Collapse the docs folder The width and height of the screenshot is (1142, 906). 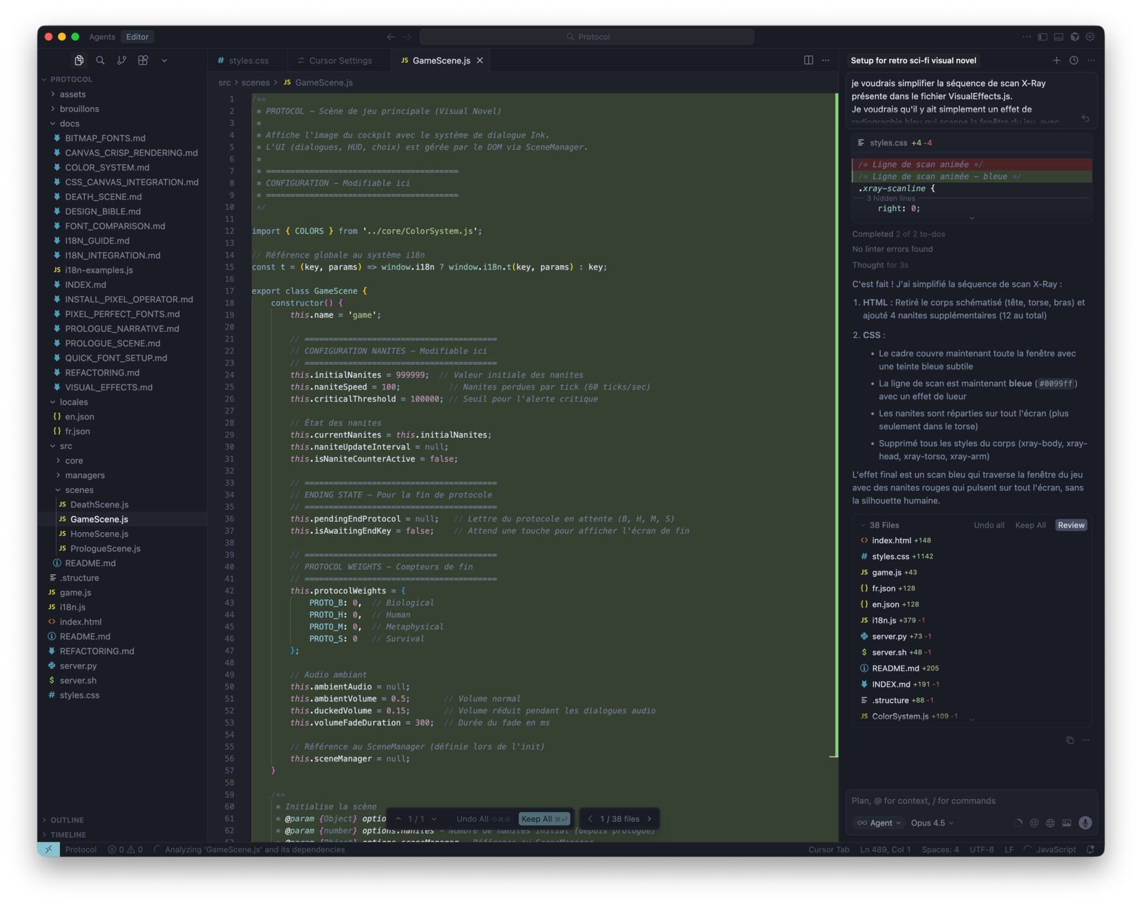pos(69,123)
